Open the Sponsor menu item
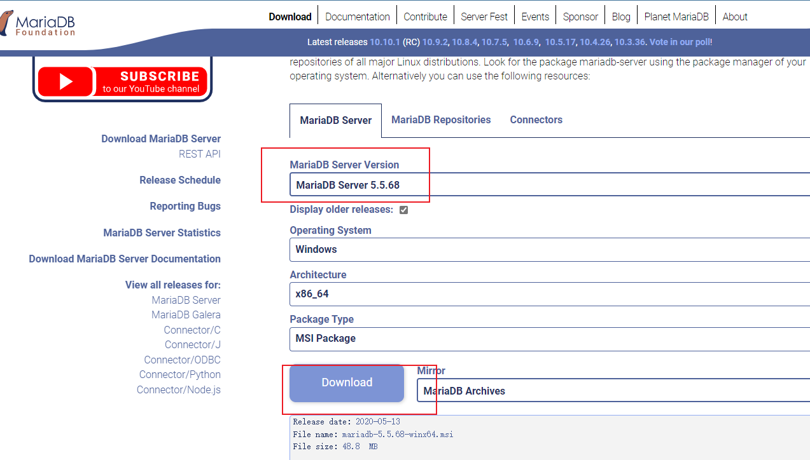The height and width of the screenshot is (460, 810). [580, 17]
